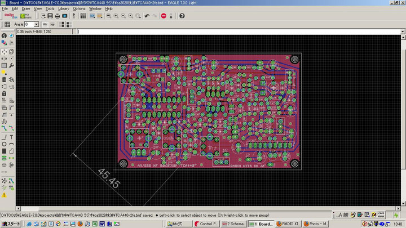Click the Zoom to fit icon
Image resolution: width=406 pixels, height=228 pixels.
[x=108, y=16]
